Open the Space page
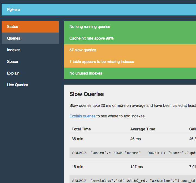 (x=30, y=62)
